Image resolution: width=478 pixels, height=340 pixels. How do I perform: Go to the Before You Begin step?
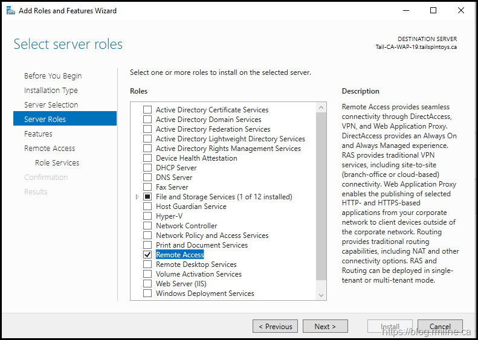(x=53, y=76)
